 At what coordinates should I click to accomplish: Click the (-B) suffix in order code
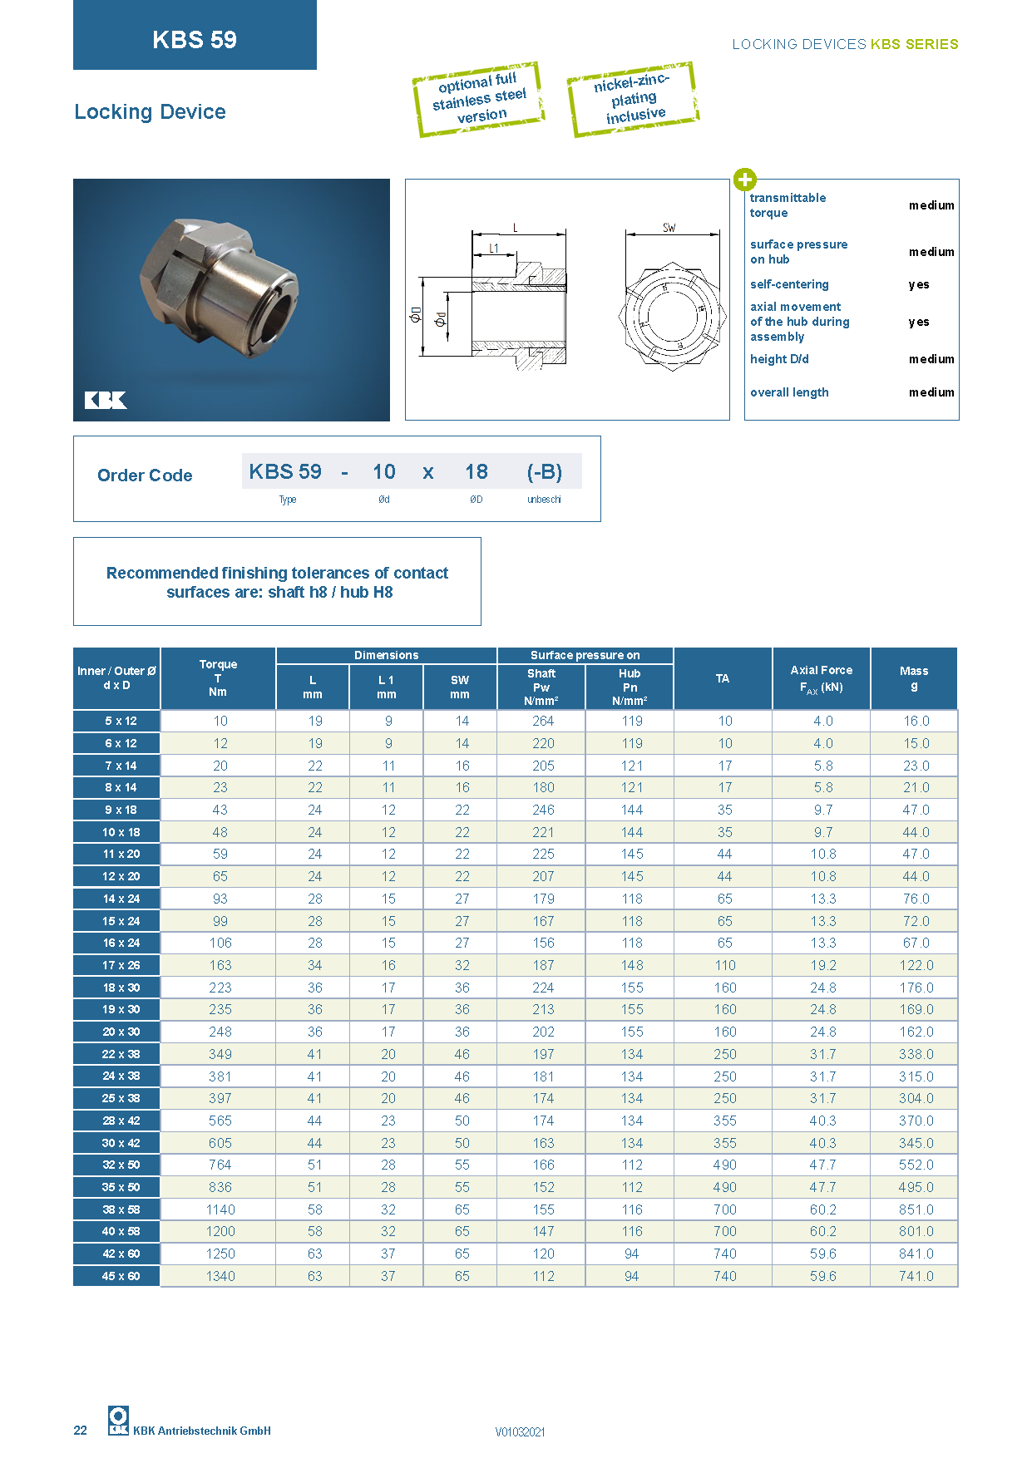544,472
